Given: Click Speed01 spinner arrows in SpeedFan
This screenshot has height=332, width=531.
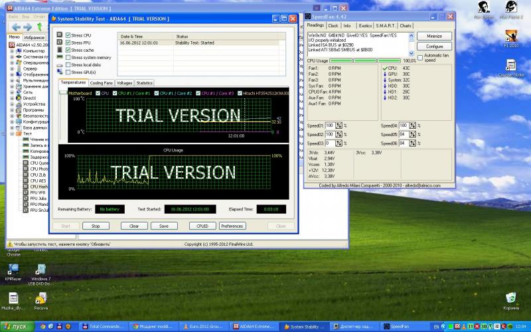Looking at the screenshot, I should [339, 125].
